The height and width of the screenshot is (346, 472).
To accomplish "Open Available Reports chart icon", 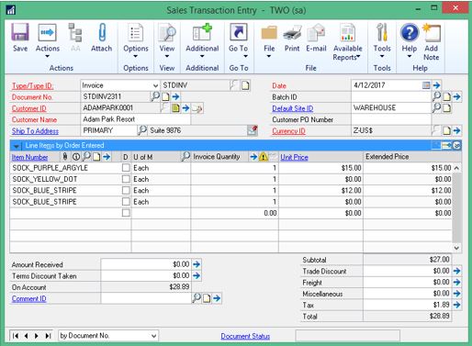I will (x=348, y=32).
